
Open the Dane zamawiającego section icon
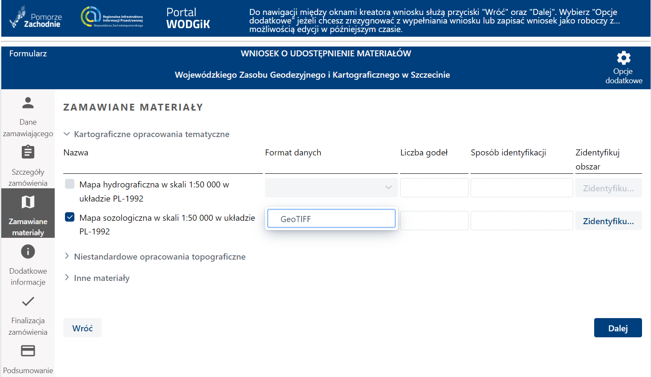[28, 102]
